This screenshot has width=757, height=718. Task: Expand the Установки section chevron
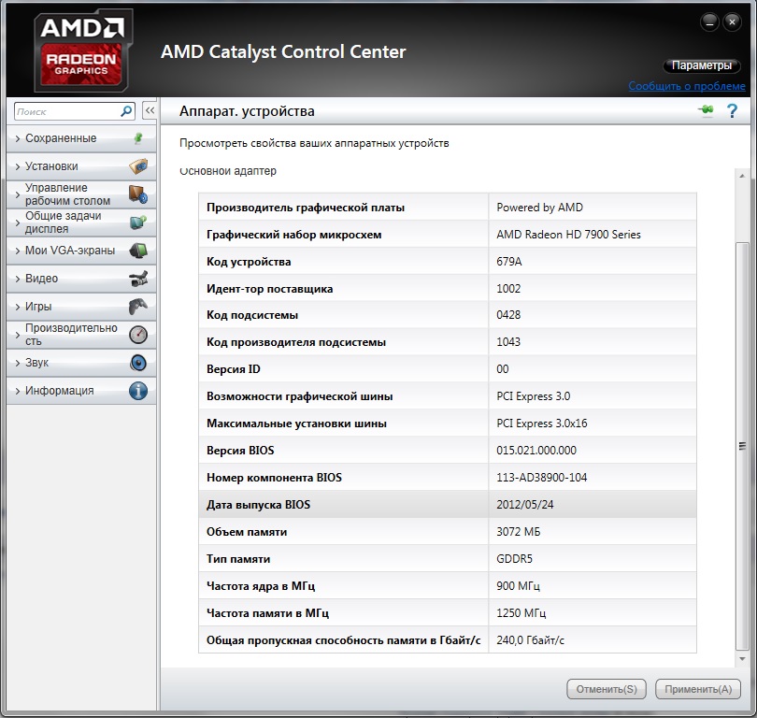coord(18,166)
